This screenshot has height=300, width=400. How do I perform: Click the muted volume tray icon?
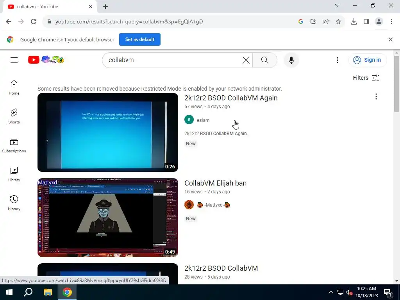(349, 292)
